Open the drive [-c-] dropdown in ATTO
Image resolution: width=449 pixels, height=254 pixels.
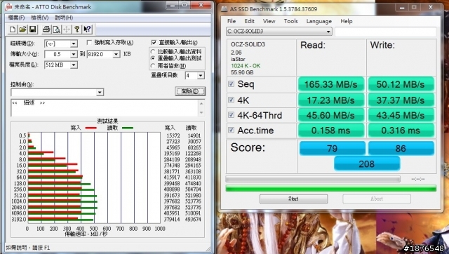click(74, 44)
